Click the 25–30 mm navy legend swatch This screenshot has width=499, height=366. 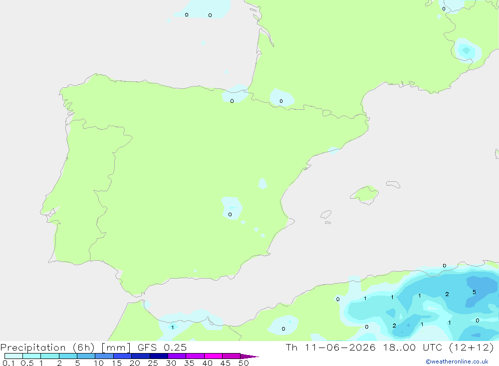(x=159, y=356)
